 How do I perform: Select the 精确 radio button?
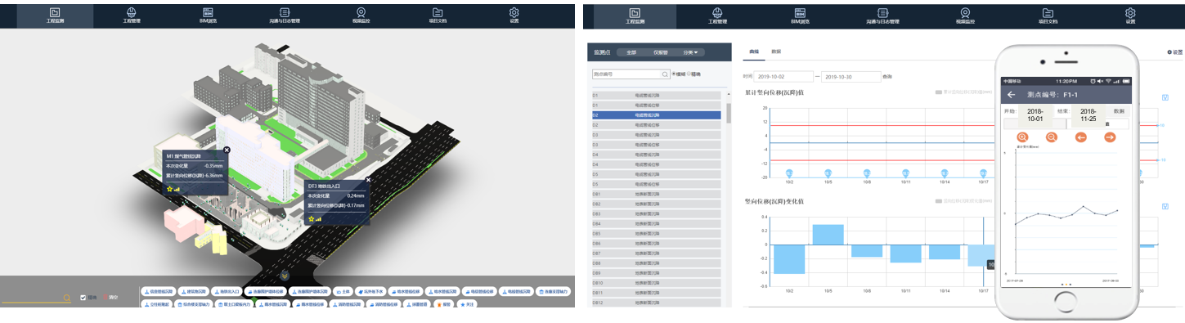[689, 74]
